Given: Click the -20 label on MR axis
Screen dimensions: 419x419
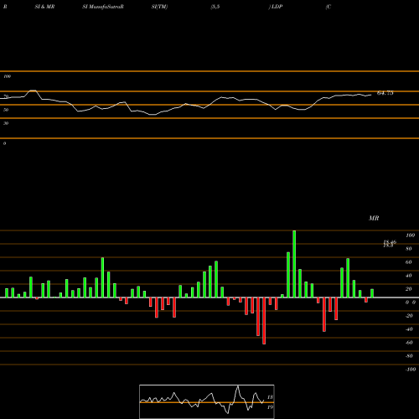Looking at the screenshot, I should [x=409, y=316].
